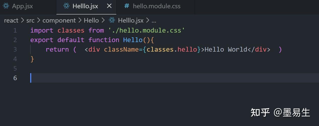This screenshot has height=126, width=319.
Task: Expand the src breadcrumb segment
Action: 30,20
